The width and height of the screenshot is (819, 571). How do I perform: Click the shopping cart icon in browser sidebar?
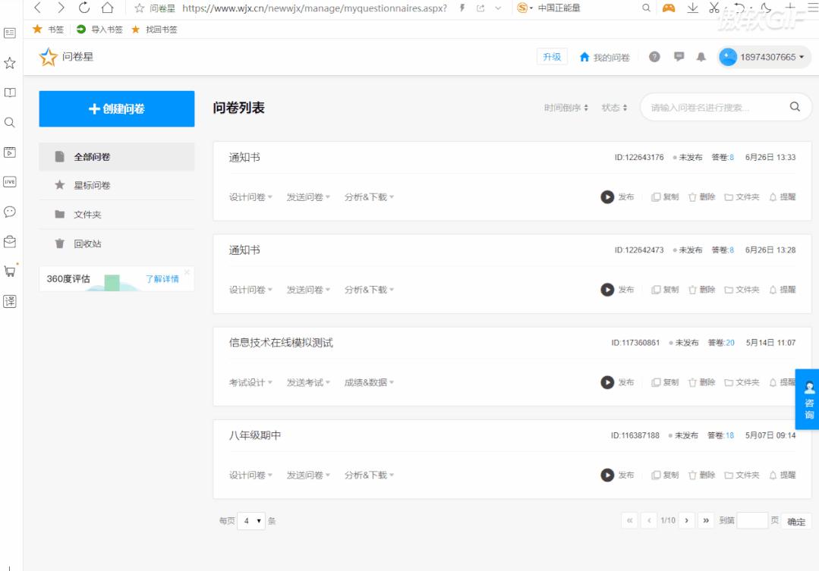coord(10,271)
